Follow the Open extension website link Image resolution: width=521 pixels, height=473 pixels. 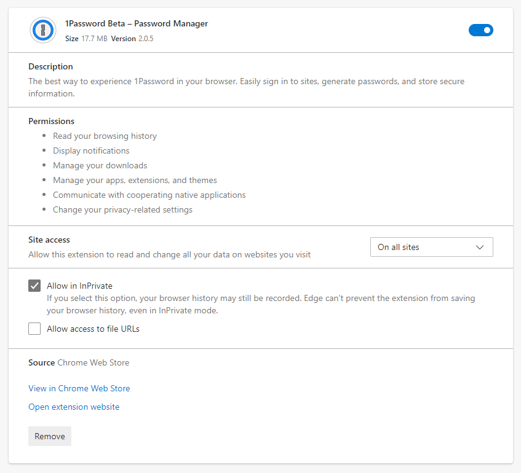tap(74, 407)
